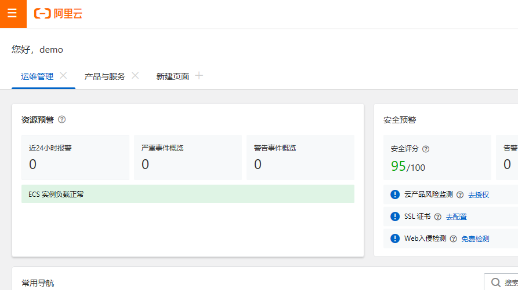Focus the 搜索 input in 常用导航
Viewport: 518px width, 290px height.
[x=505, y=282]
